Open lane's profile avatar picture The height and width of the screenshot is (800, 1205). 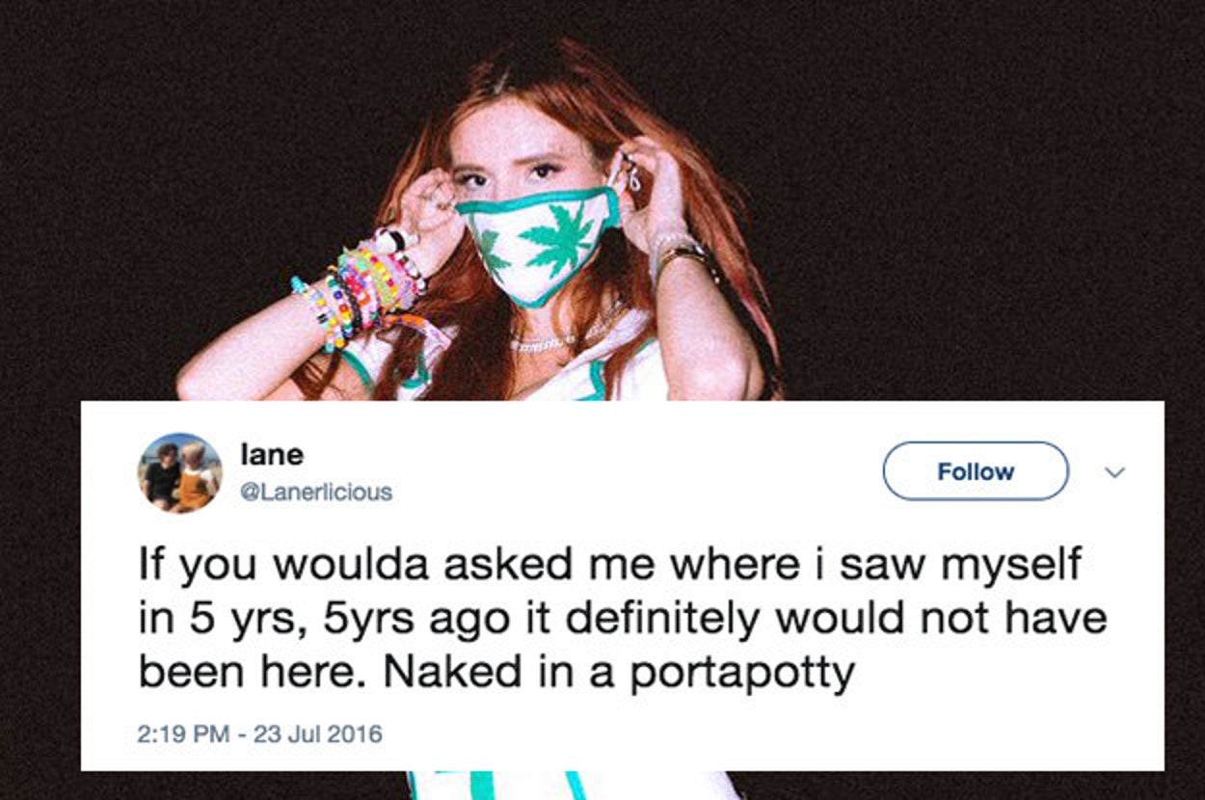point(180,472)
